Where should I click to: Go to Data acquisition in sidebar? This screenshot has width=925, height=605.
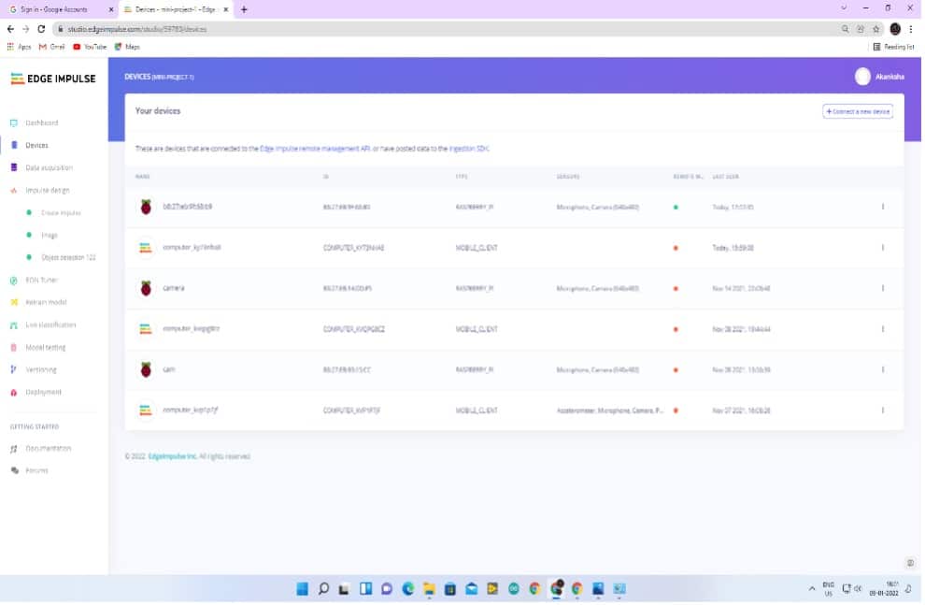(49, 167)
